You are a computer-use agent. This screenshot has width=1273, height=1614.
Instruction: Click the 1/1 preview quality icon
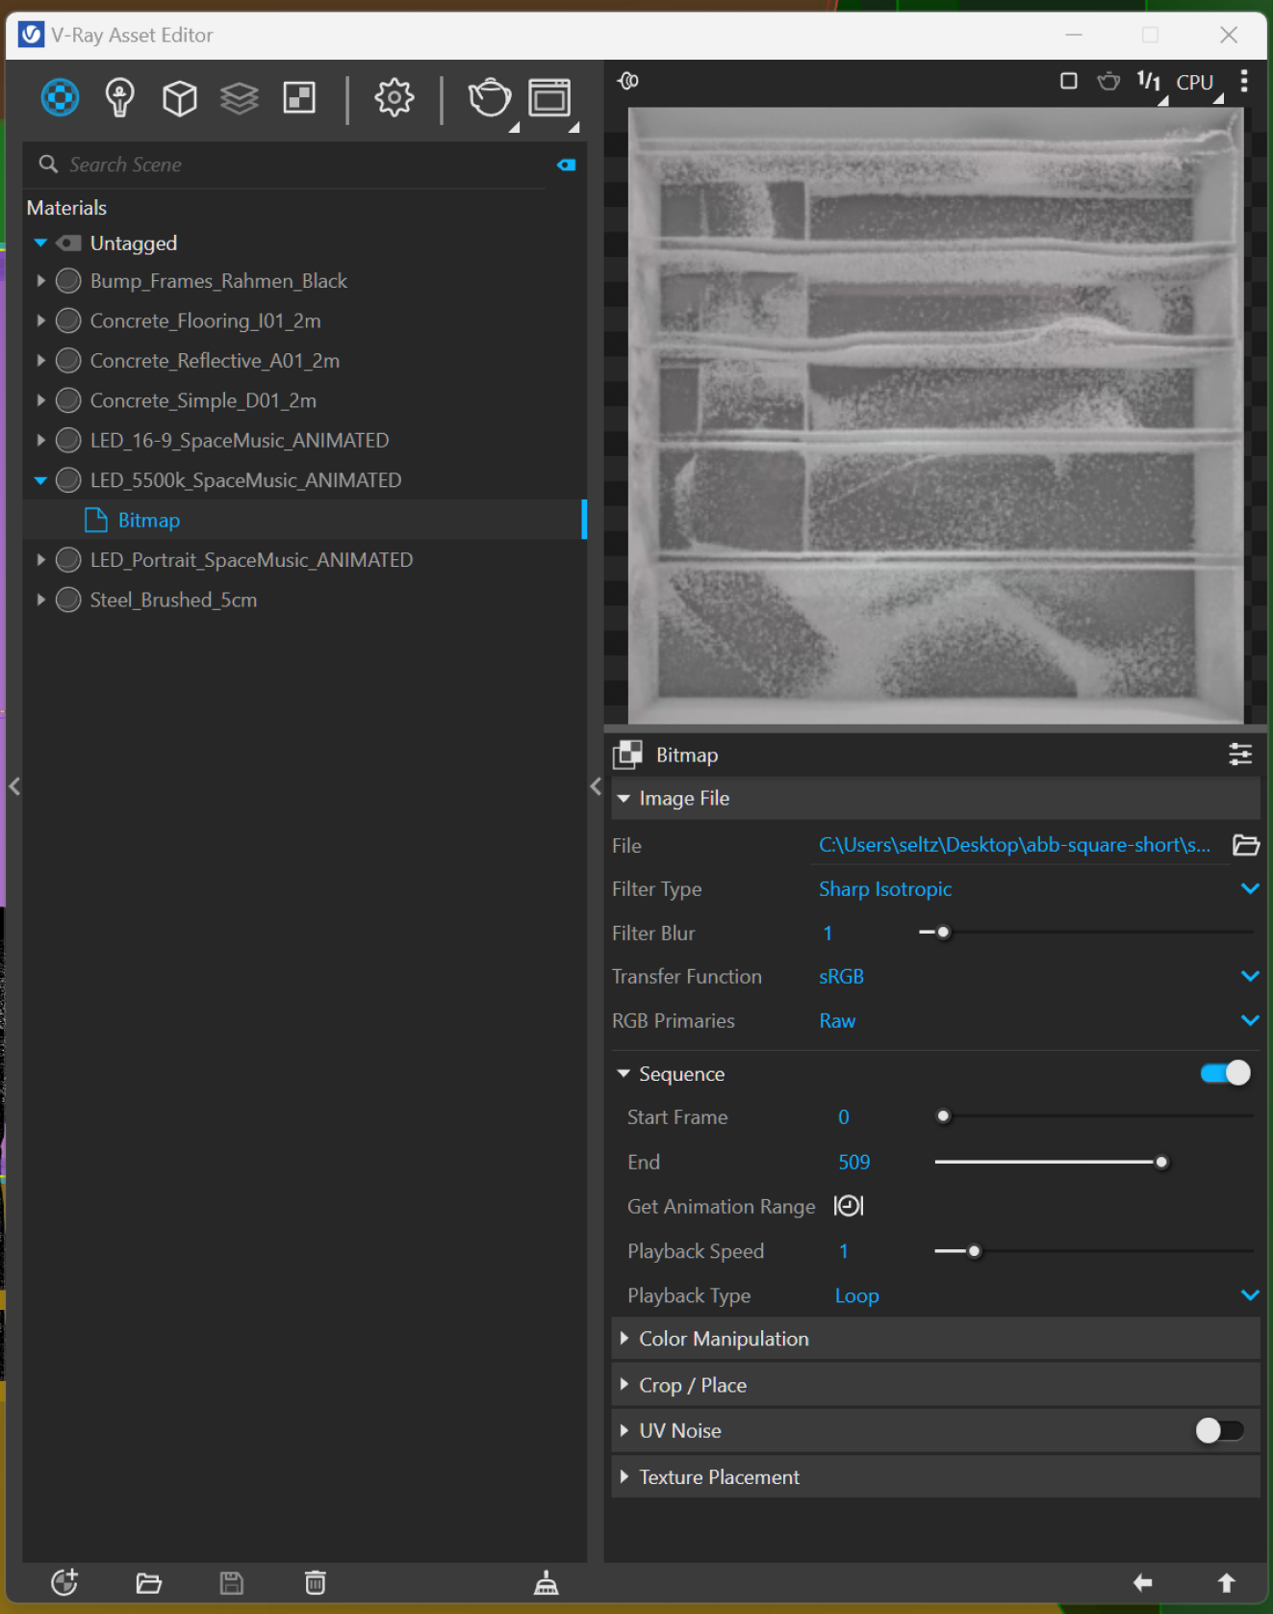(1149, 81)
